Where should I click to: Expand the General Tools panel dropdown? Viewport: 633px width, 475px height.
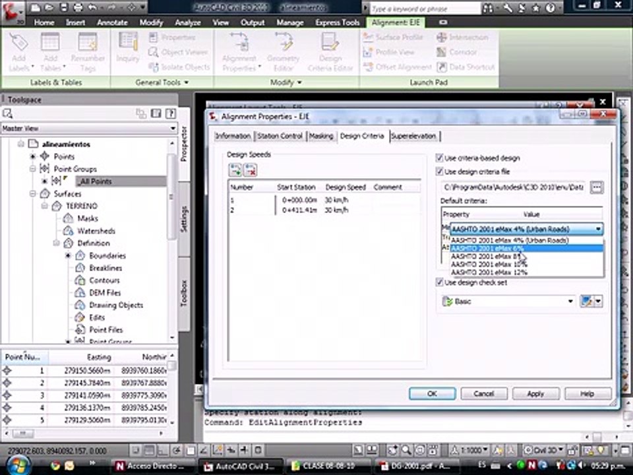coord(187,82)
